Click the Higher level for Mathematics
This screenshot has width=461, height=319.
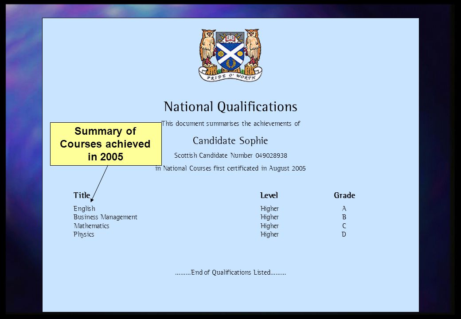point(270,226)
